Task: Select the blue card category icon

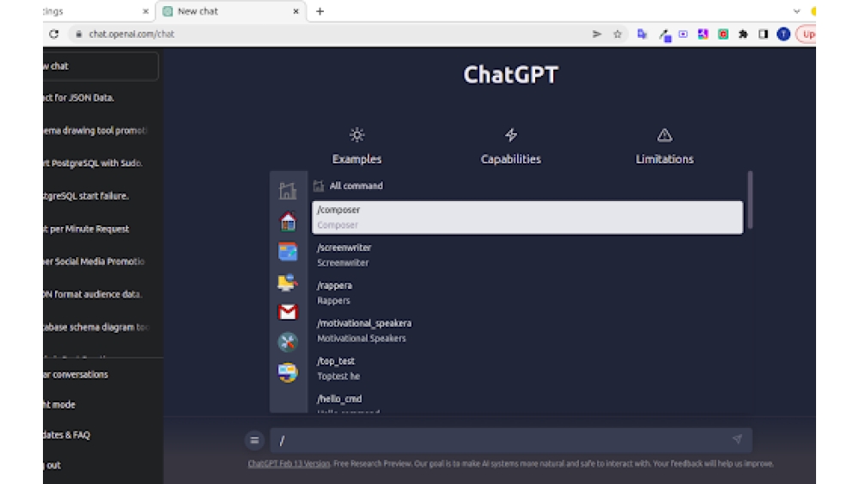Action: (x=288, y=252)
